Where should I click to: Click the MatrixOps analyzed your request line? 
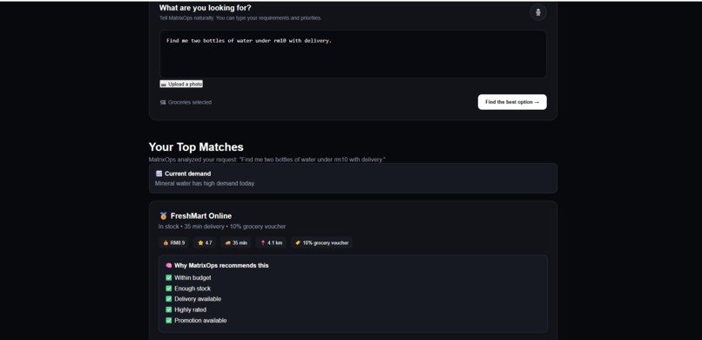tap(267, 160)
